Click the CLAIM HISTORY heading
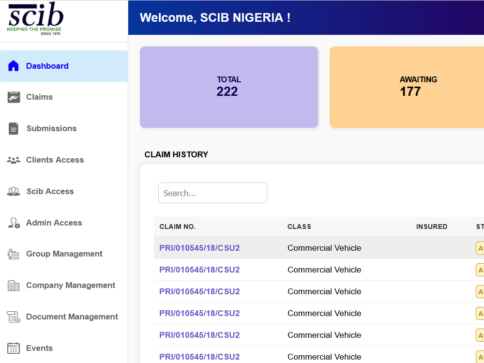484x363 pixels. 176,154
